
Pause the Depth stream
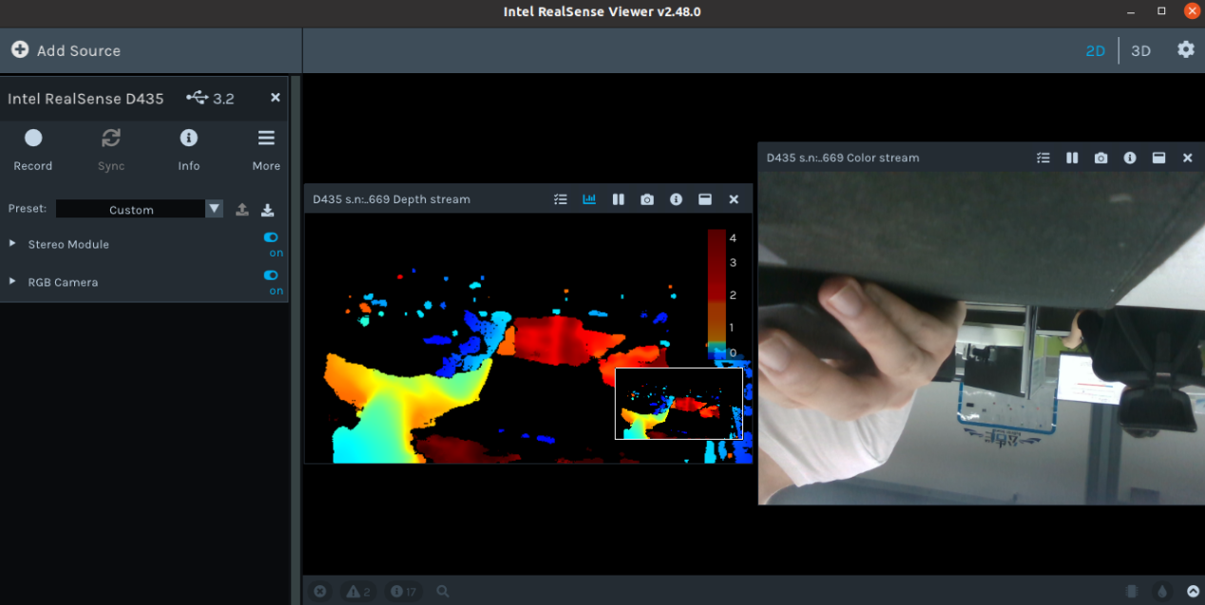click(619, 199)
